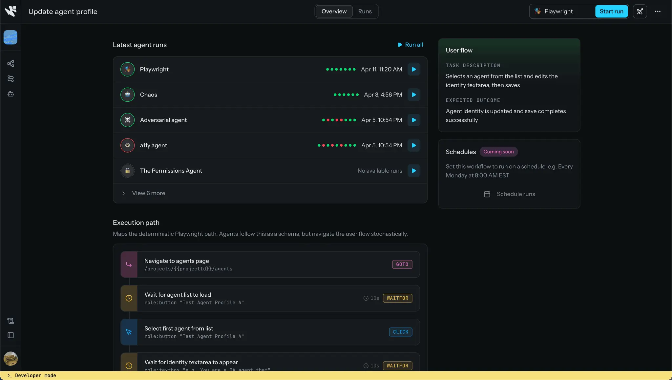
Task: Run the a11y agent with play button
Action: pos(414,145)
